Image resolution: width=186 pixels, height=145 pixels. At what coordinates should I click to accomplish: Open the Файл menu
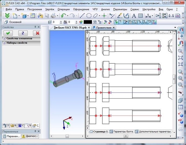(9, 9)
